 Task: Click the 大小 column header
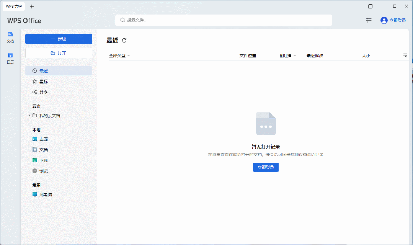click(366, 56)
